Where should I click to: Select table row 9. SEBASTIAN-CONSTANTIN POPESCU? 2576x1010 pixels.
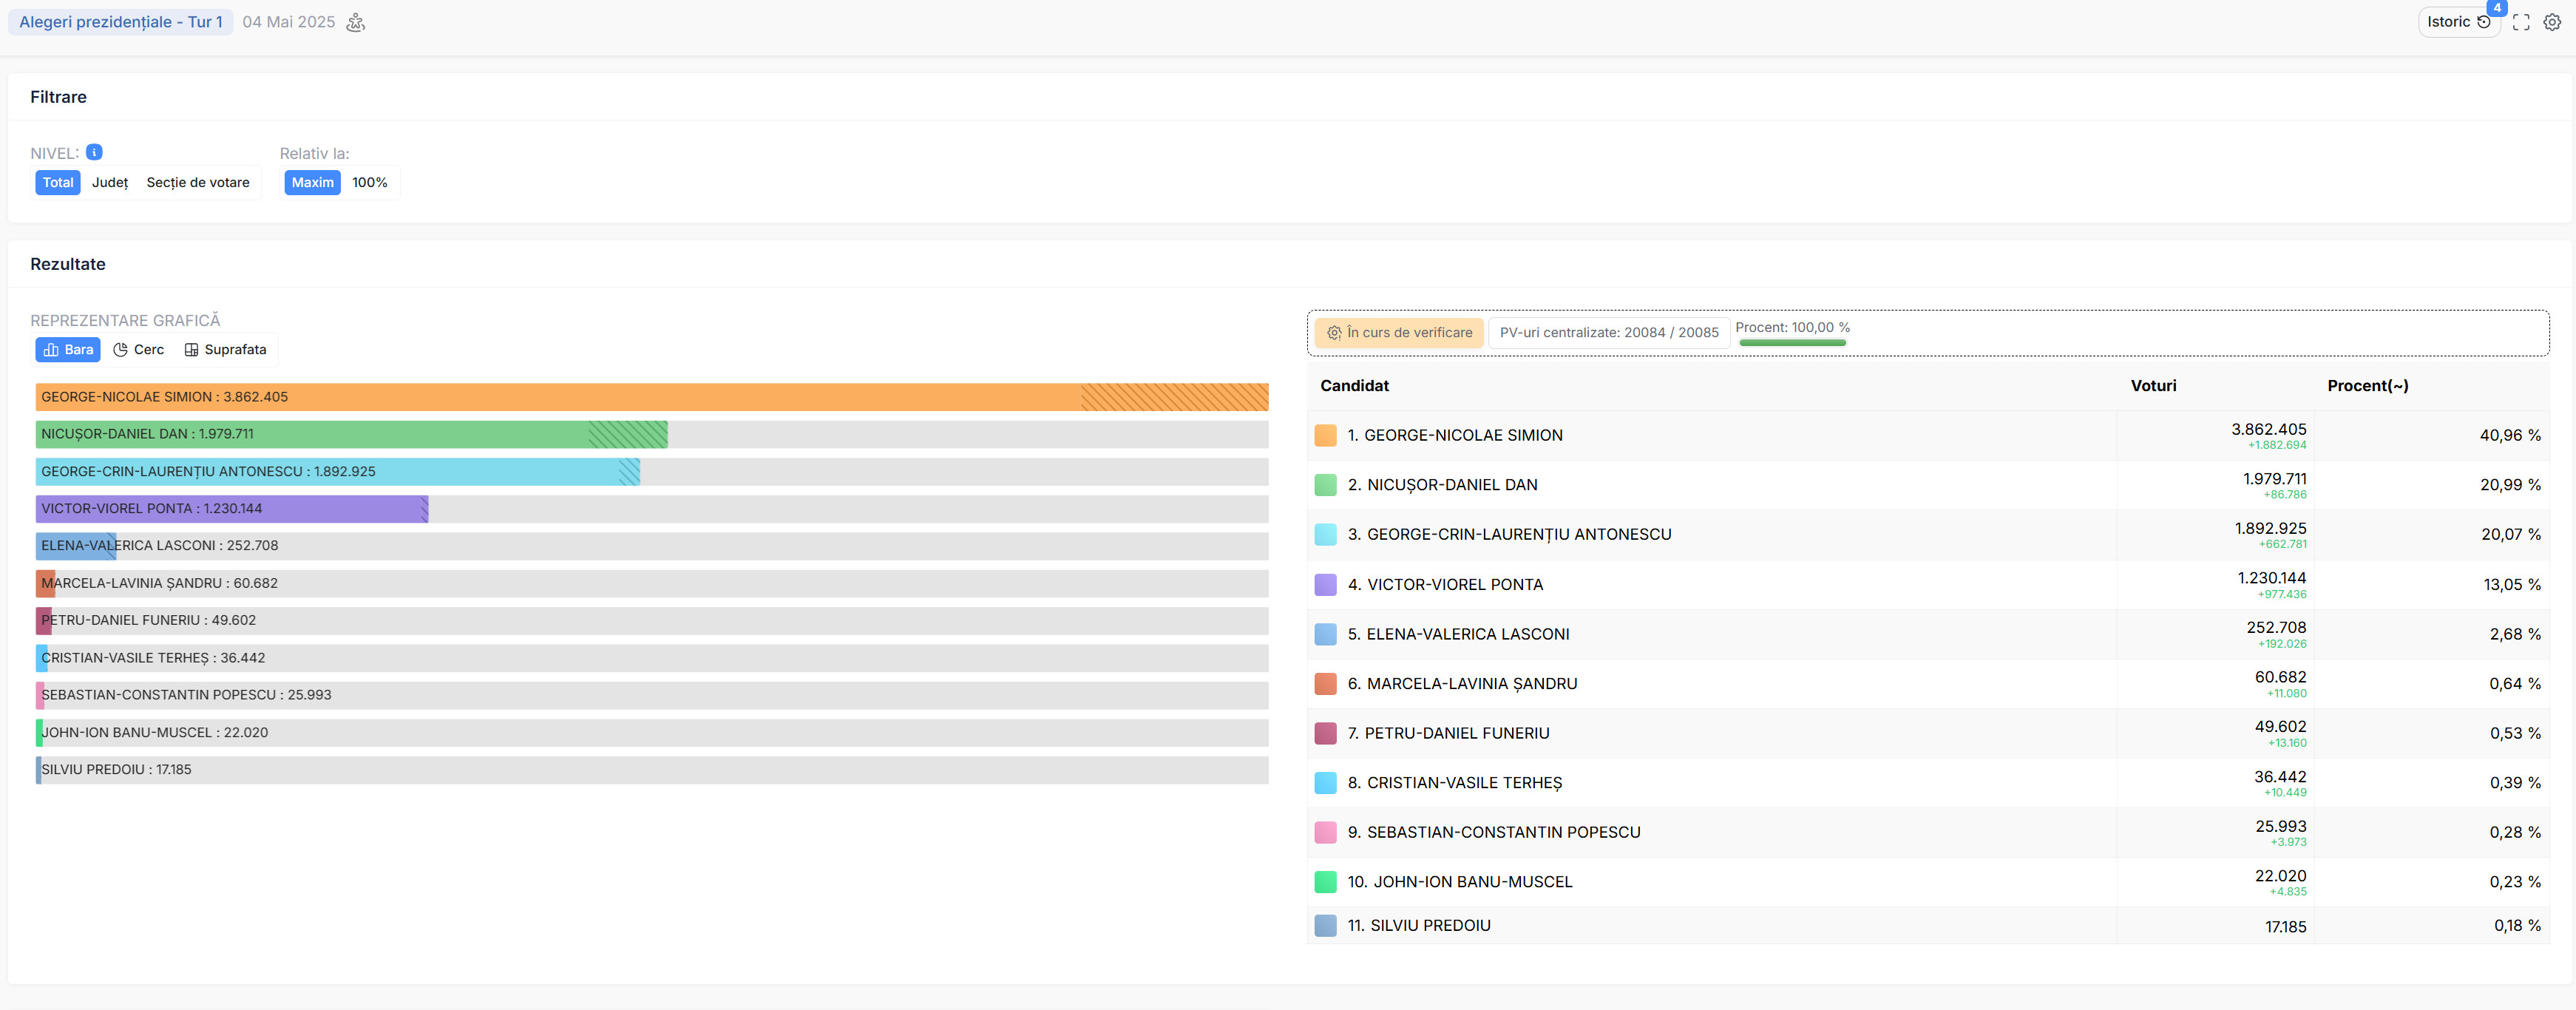click(x=1928, y=832)
